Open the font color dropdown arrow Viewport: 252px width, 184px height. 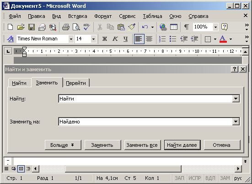point(231,39)
